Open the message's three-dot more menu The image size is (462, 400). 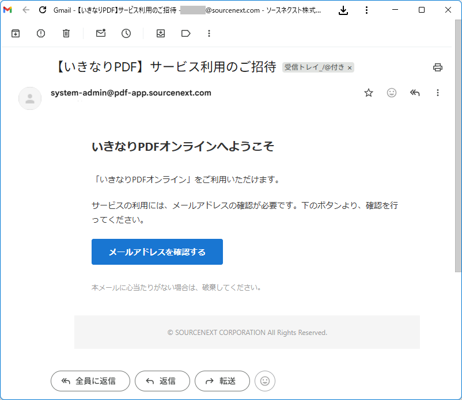pyautogui.click(x=438, y=93)
